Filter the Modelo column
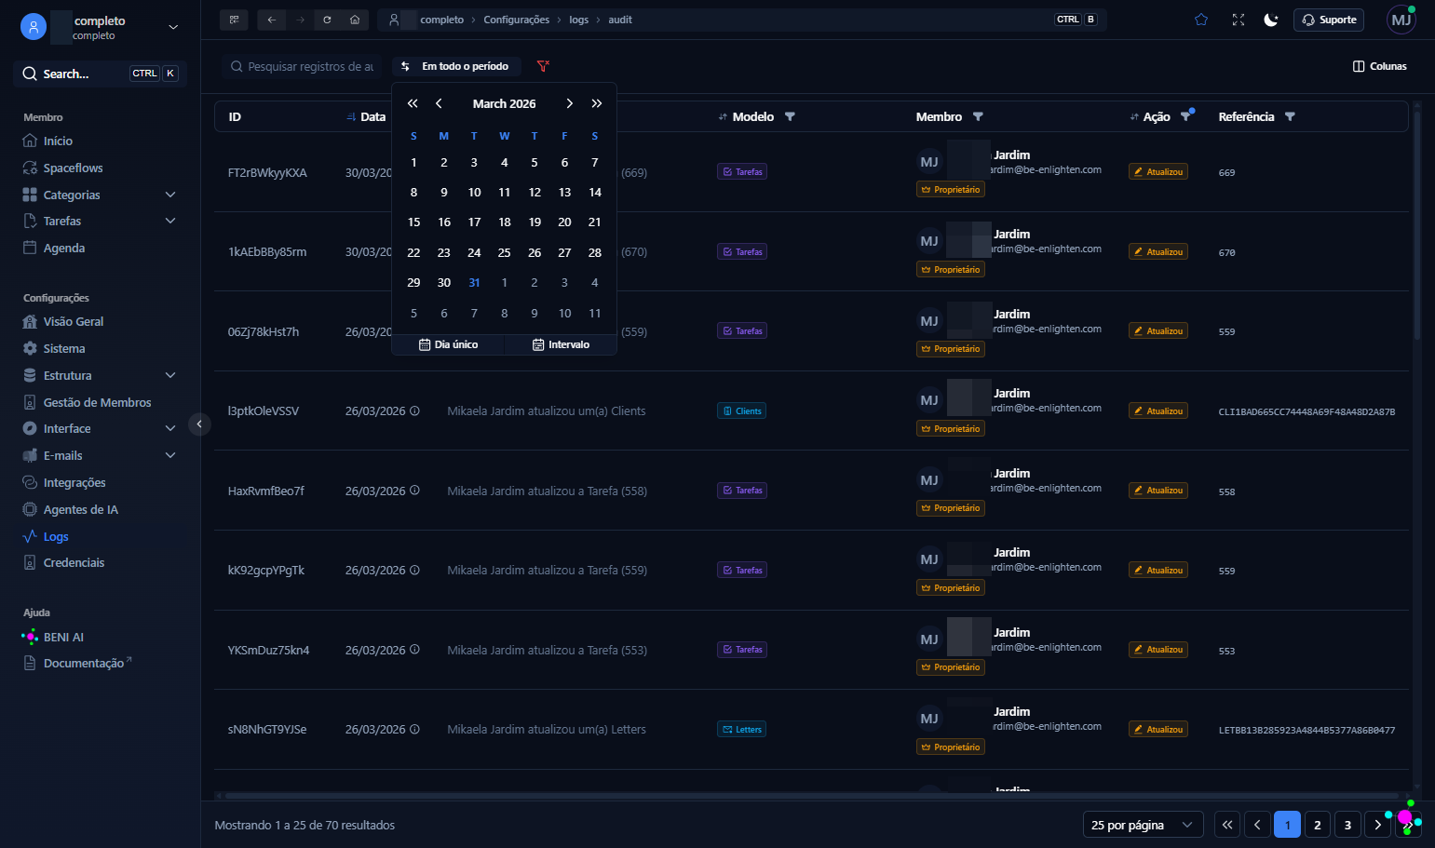1435x848 pixels. (x=790, y=116)
